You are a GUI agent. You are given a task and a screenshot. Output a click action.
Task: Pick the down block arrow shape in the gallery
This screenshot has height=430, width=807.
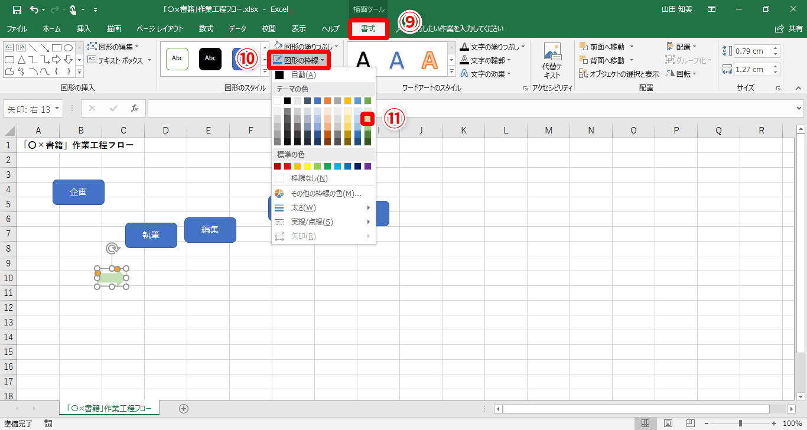point(68,60)
